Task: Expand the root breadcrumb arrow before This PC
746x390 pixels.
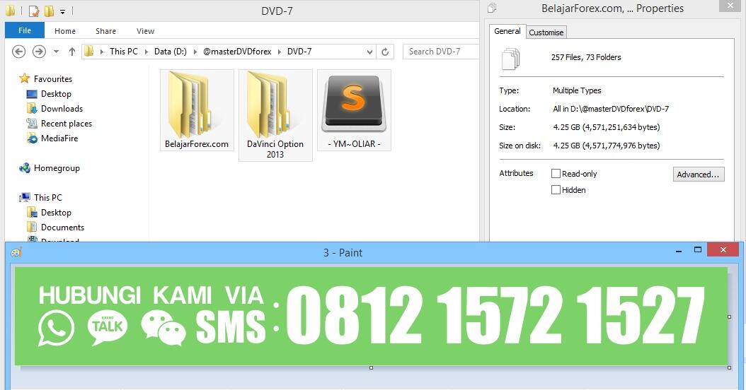Action: click(x=102, y=52)
